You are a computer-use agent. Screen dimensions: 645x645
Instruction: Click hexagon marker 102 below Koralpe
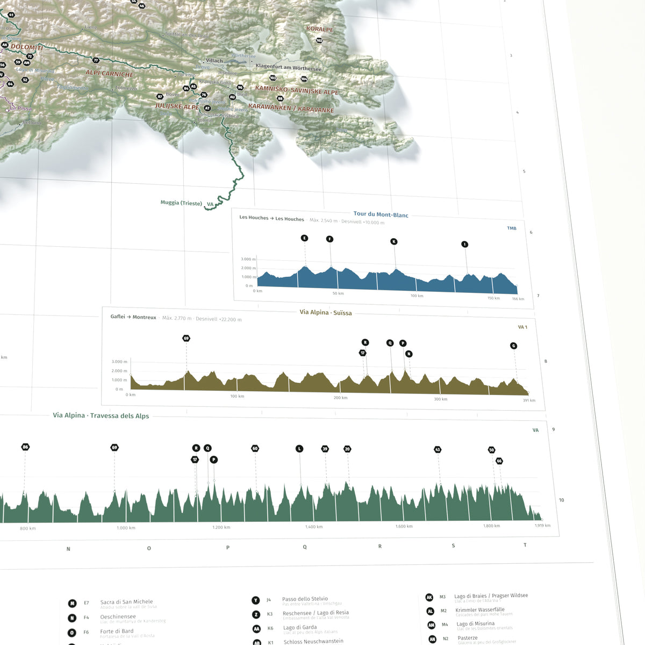(x=319, y=40)
